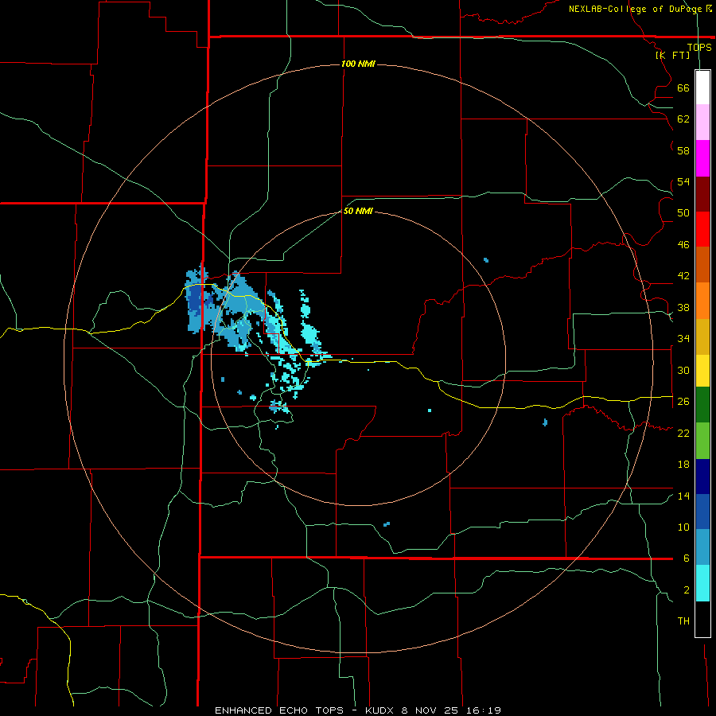This screenshot has width=716, height=716.
Task: Click the "[K FT]" units label
Action: click(672, 55)
